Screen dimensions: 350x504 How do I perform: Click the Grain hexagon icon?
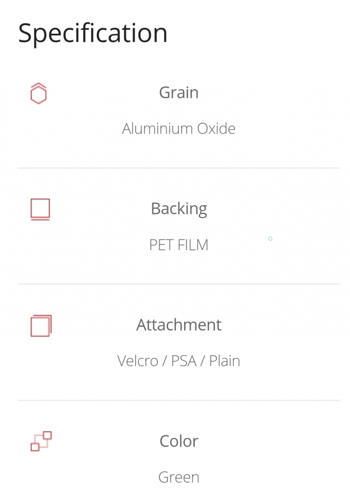39,94
